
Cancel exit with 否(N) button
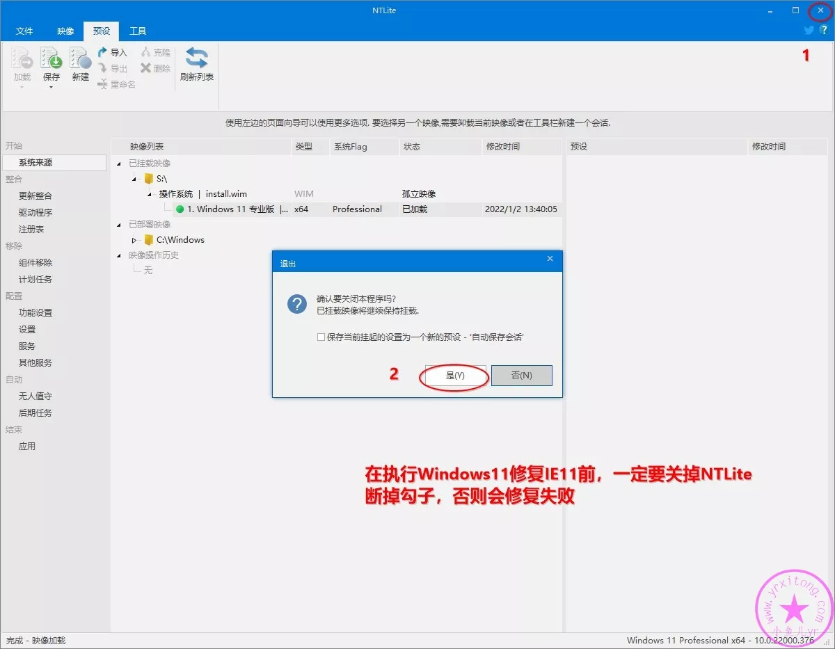pos(521,376)
